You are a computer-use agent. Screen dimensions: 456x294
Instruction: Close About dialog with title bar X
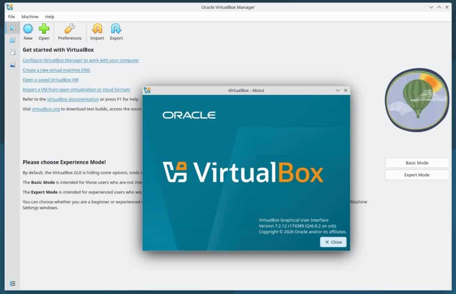[346, 90]
